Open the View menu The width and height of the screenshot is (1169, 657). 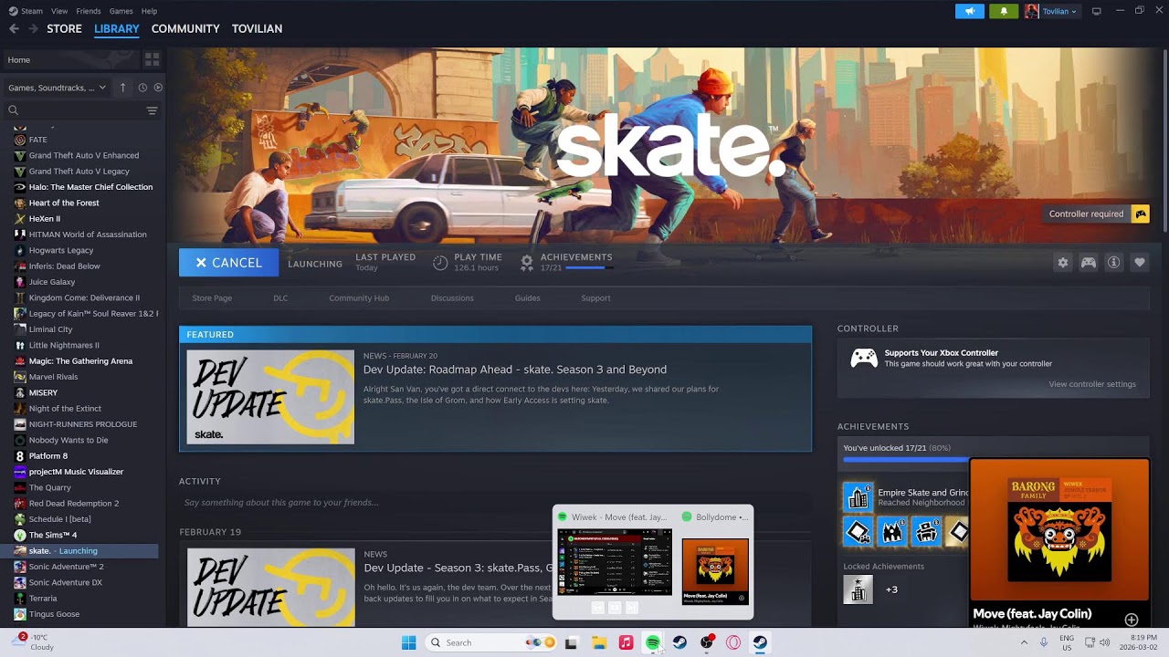(59, 11)
